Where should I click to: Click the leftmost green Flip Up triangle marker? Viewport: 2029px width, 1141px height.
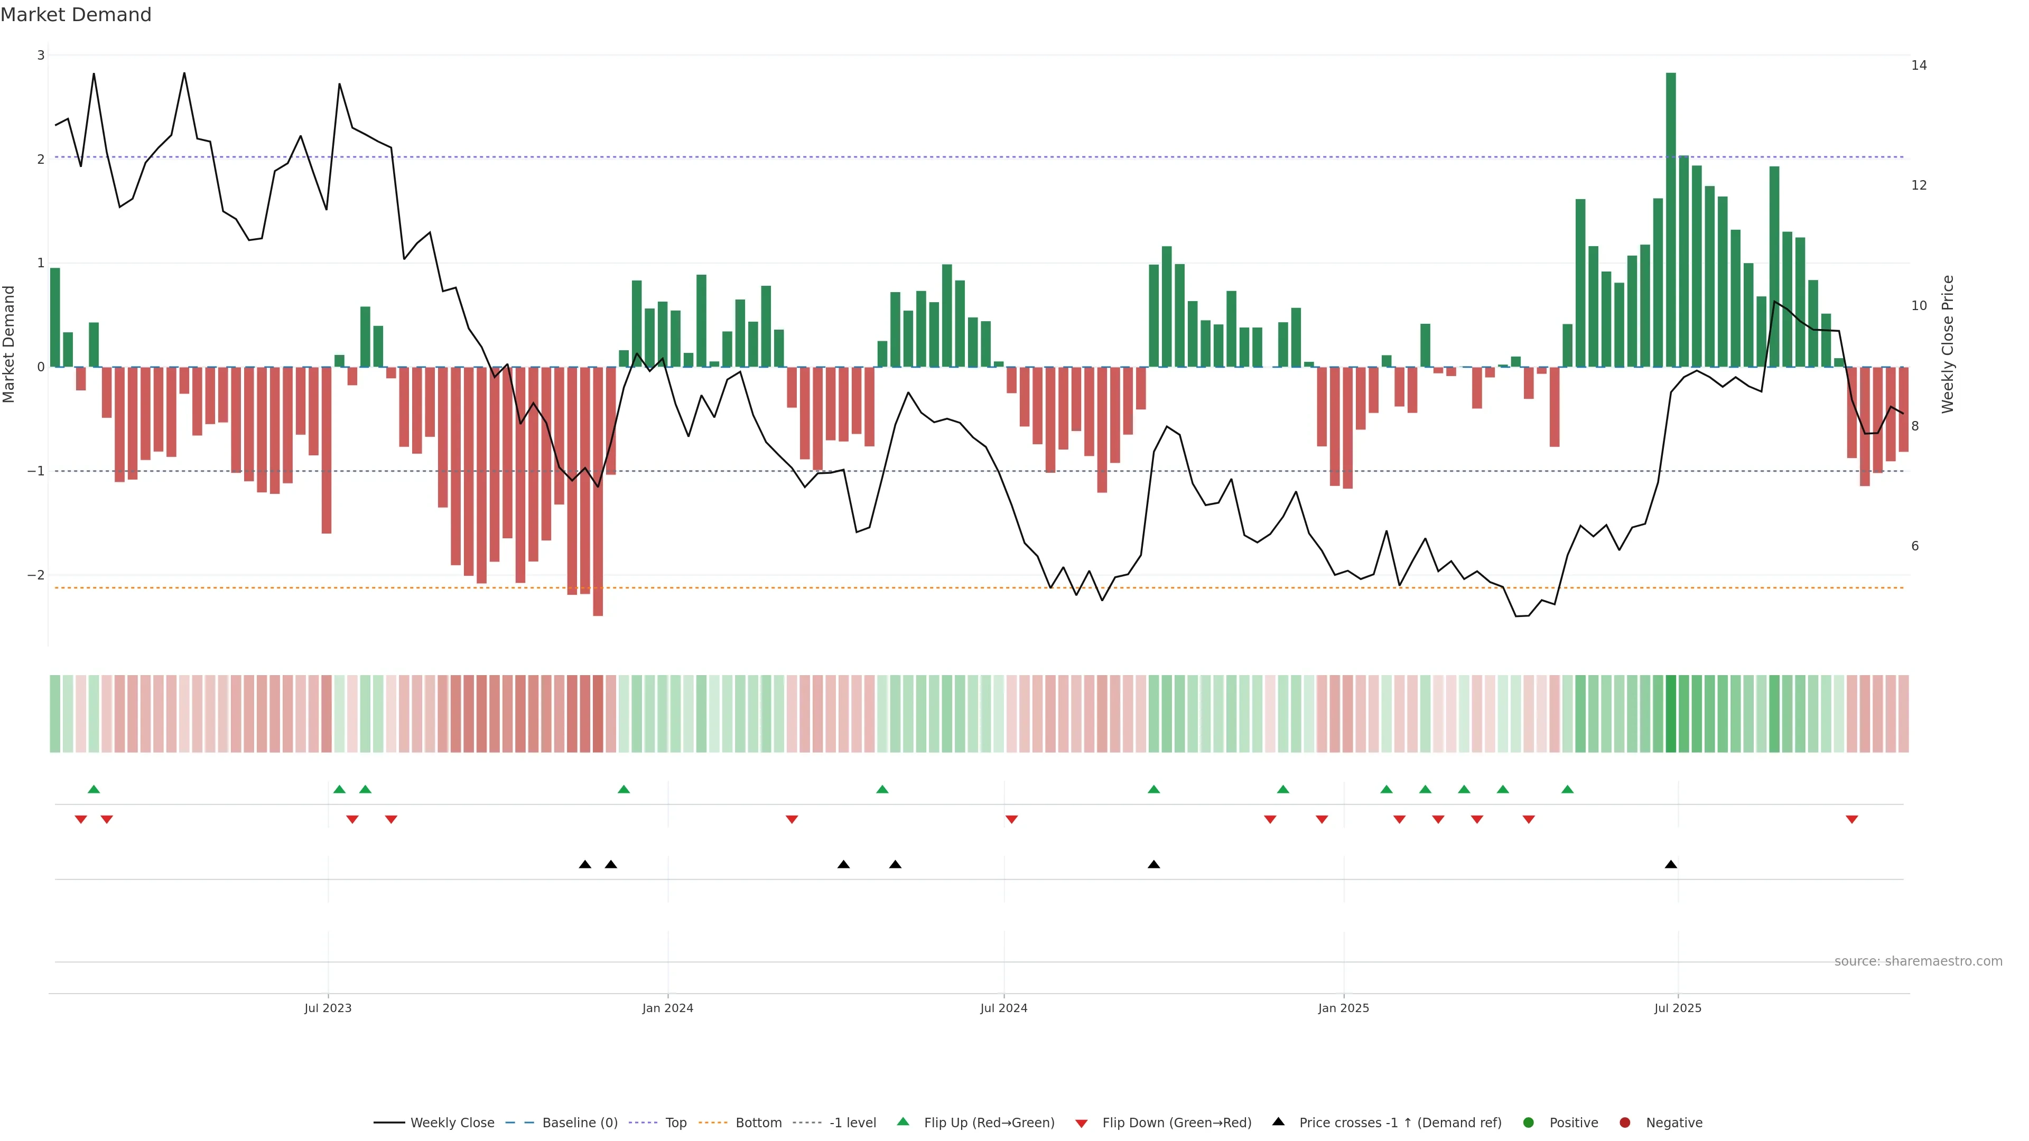pyautogui.click(x=94, y=789)
